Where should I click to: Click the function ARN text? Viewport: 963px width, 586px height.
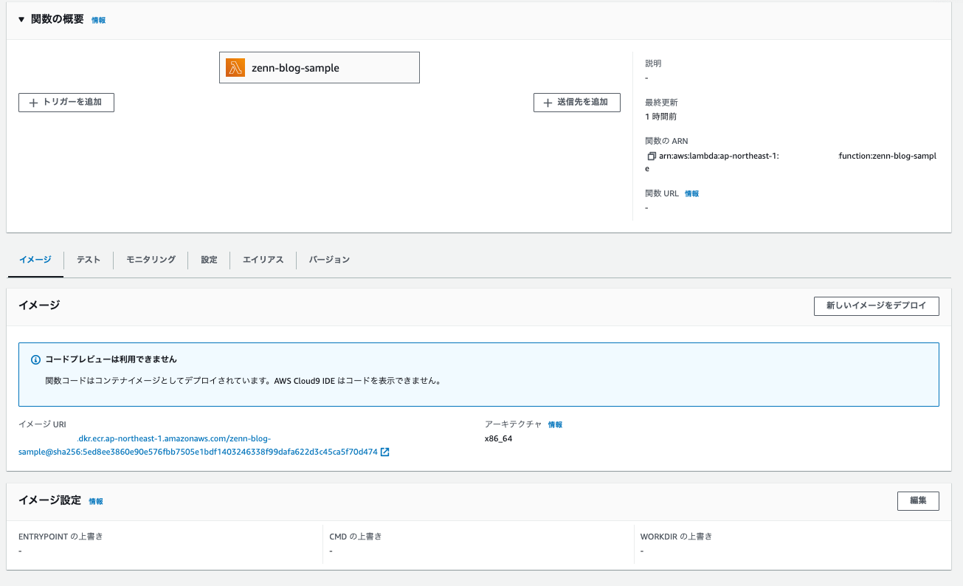790,162
